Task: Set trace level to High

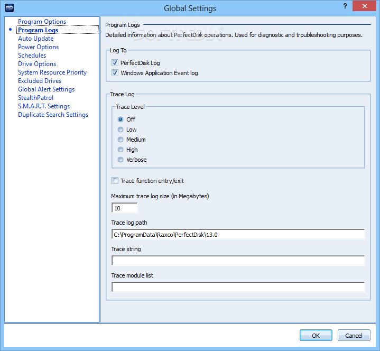Action: pos(121,150)
